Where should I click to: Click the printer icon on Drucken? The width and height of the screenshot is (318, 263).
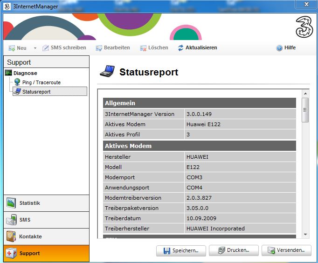[x=221, y=250]
